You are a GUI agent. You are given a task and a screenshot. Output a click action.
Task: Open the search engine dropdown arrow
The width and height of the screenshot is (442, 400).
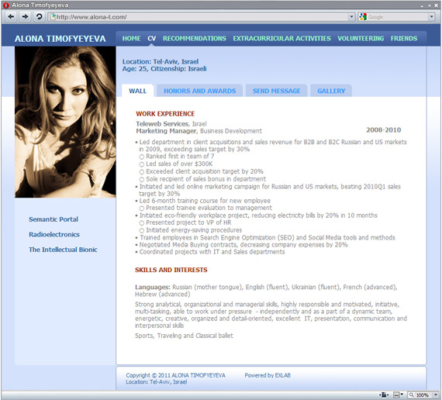coord(432,17)
